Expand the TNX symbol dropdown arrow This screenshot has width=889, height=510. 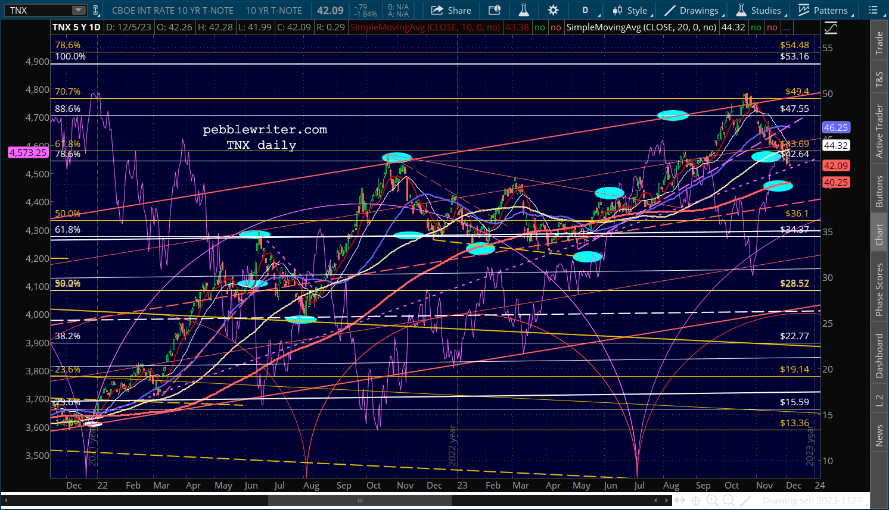(x=79, y=10)
